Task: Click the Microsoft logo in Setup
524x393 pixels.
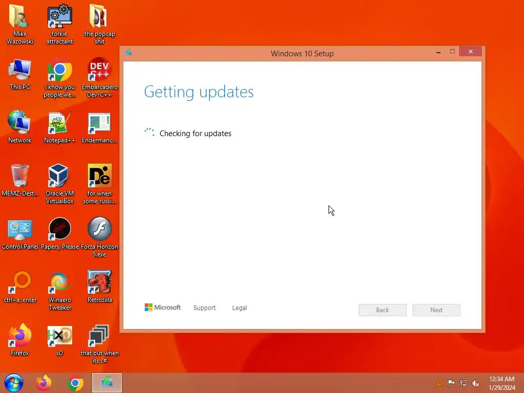Action: coord(162,308)
